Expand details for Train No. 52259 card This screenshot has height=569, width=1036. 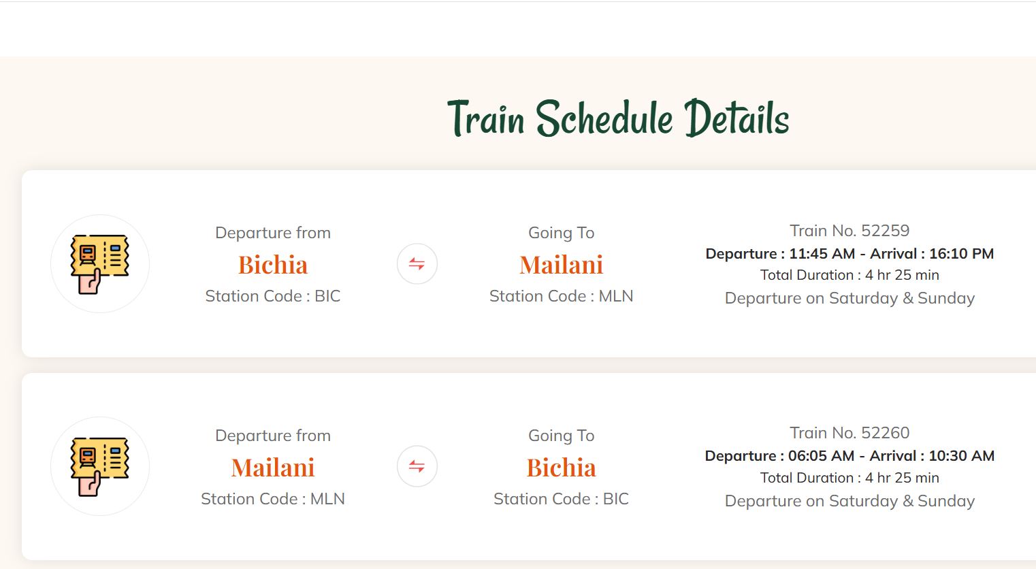pyautogui.click(x=849, y=230)
